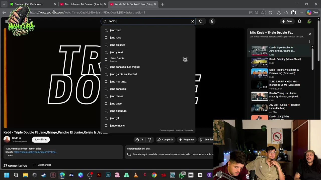Screen dimensions: 321x180
Task: Click the browser address bar URL
Action: pos(88,12)
